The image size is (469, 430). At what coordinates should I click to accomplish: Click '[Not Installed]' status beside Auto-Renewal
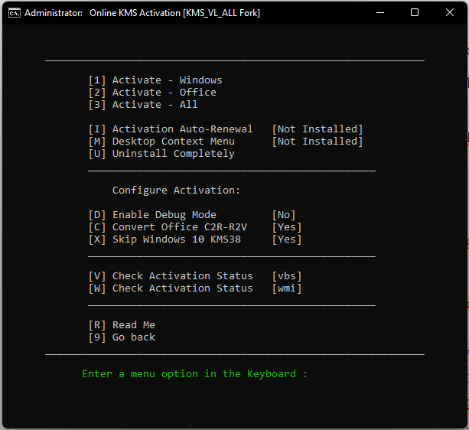pos(318,129)
